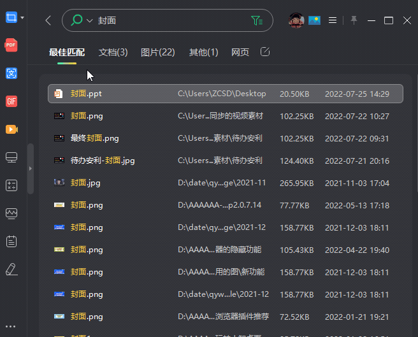Click date 2022-07-25 14:29

(x=357, y=94)
